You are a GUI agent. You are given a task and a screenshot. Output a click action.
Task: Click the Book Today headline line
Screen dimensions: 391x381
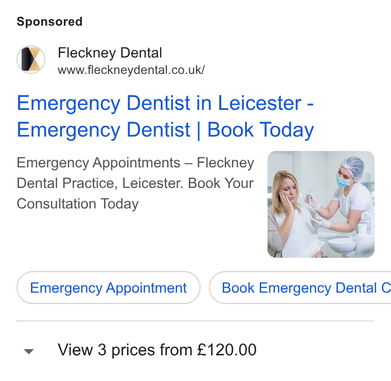point(260,130)
